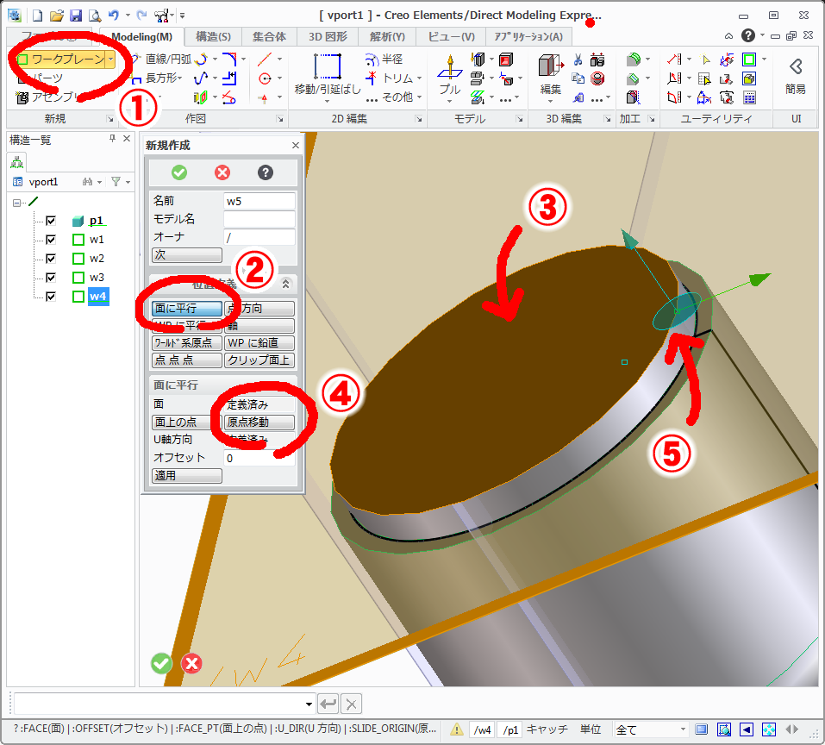Start the 半径 dimension tool

(386, 59)
